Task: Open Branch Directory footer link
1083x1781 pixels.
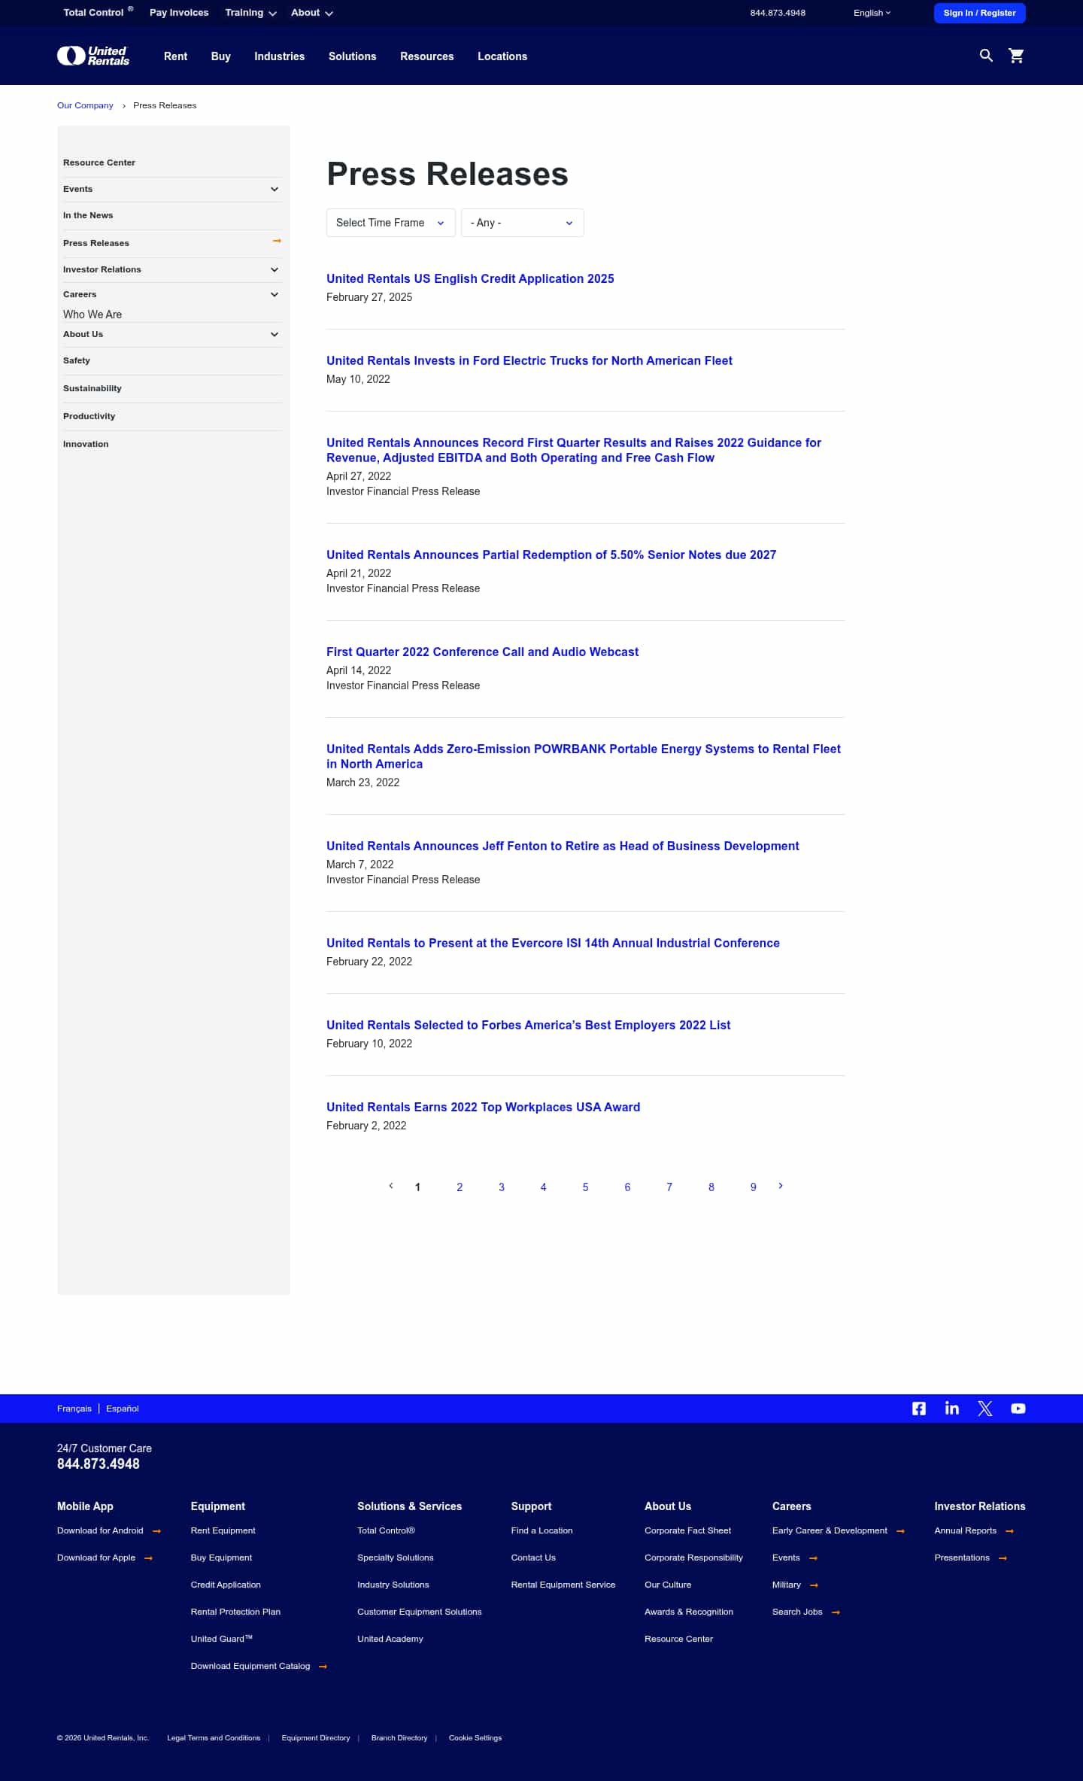Action: click(399, 1738)
